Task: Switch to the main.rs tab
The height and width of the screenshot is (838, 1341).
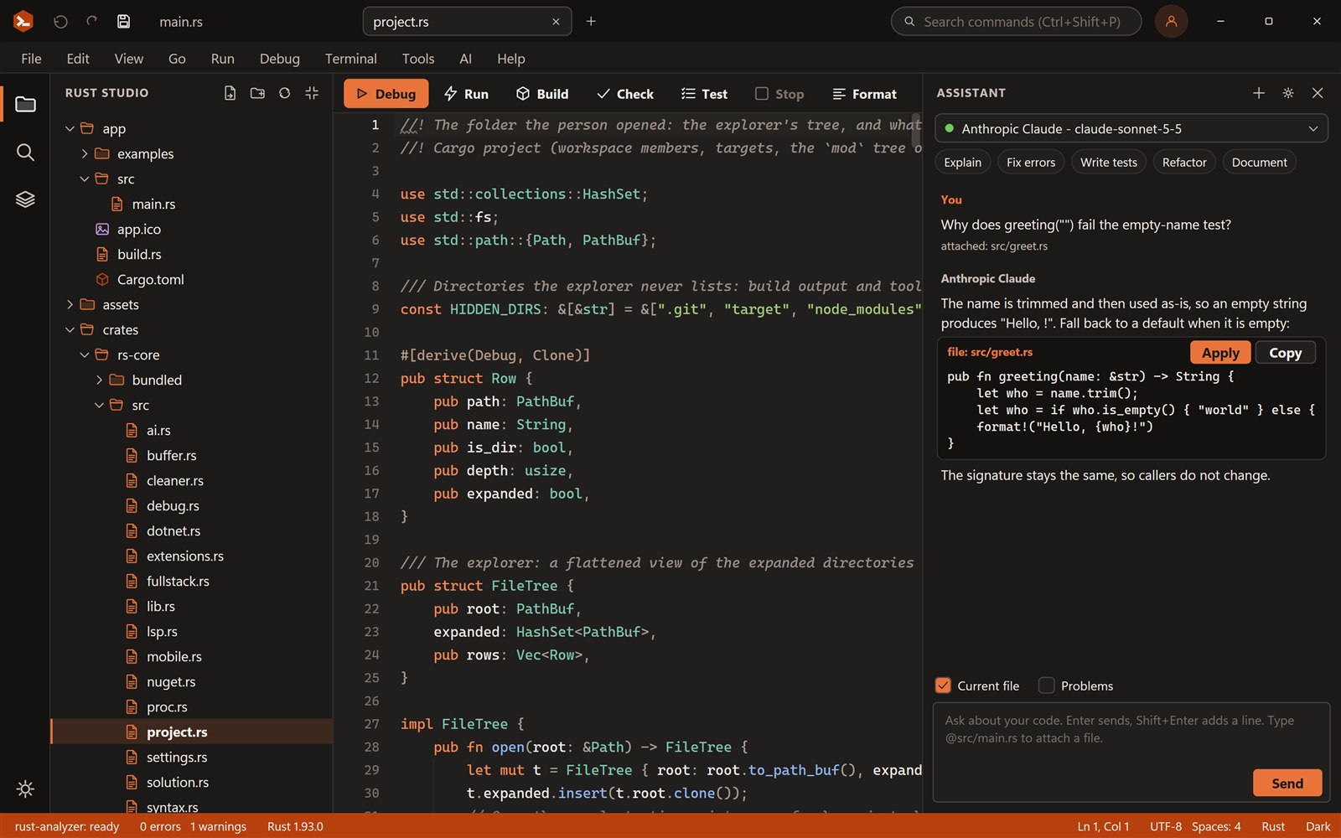Action: 181,22
